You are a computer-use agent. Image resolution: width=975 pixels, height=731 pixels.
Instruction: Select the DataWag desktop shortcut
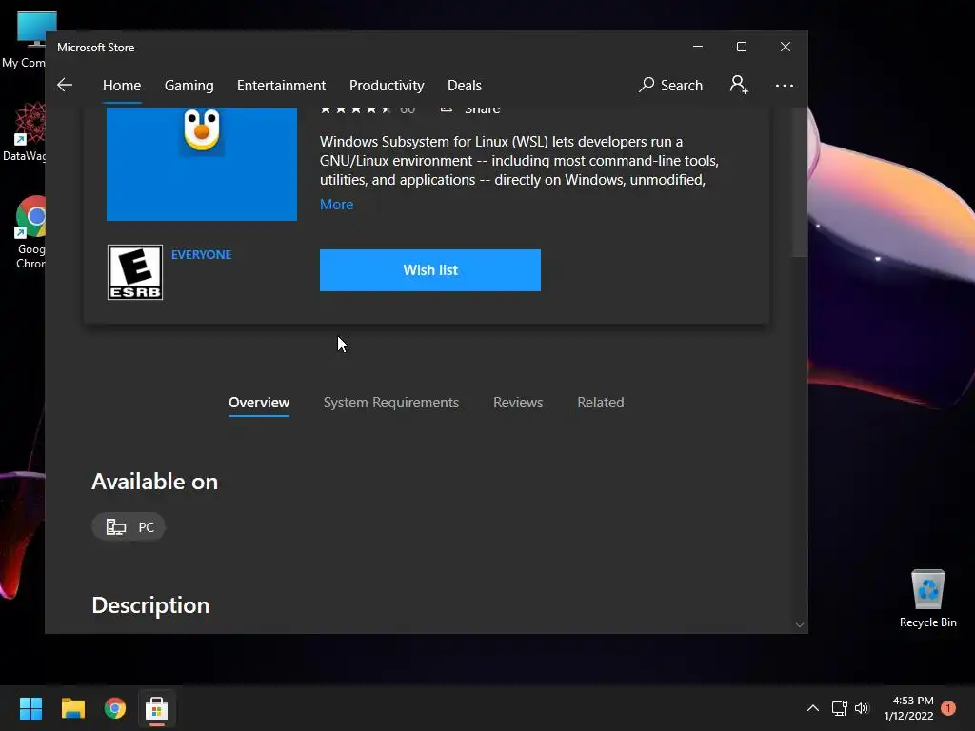pyautogui.click(x=24, y=132)
